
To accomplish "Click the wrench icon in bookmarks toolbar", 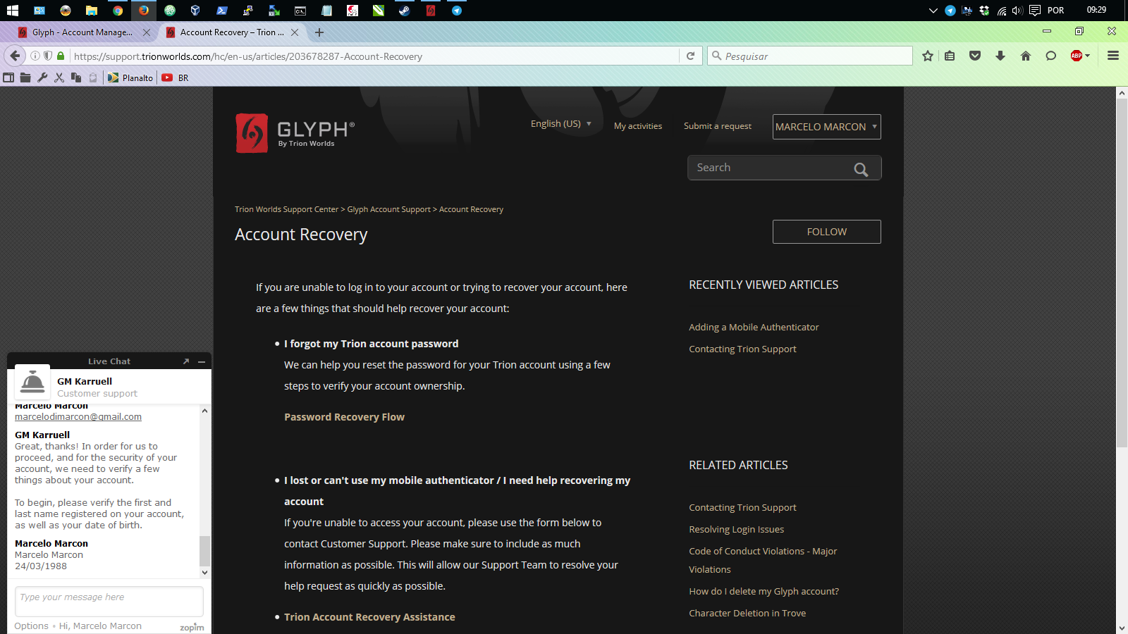I will pos(42,77).
